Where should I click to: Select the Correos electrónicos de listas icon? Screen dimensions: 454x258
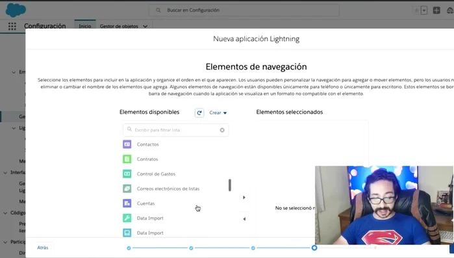[x=127, y=188]
